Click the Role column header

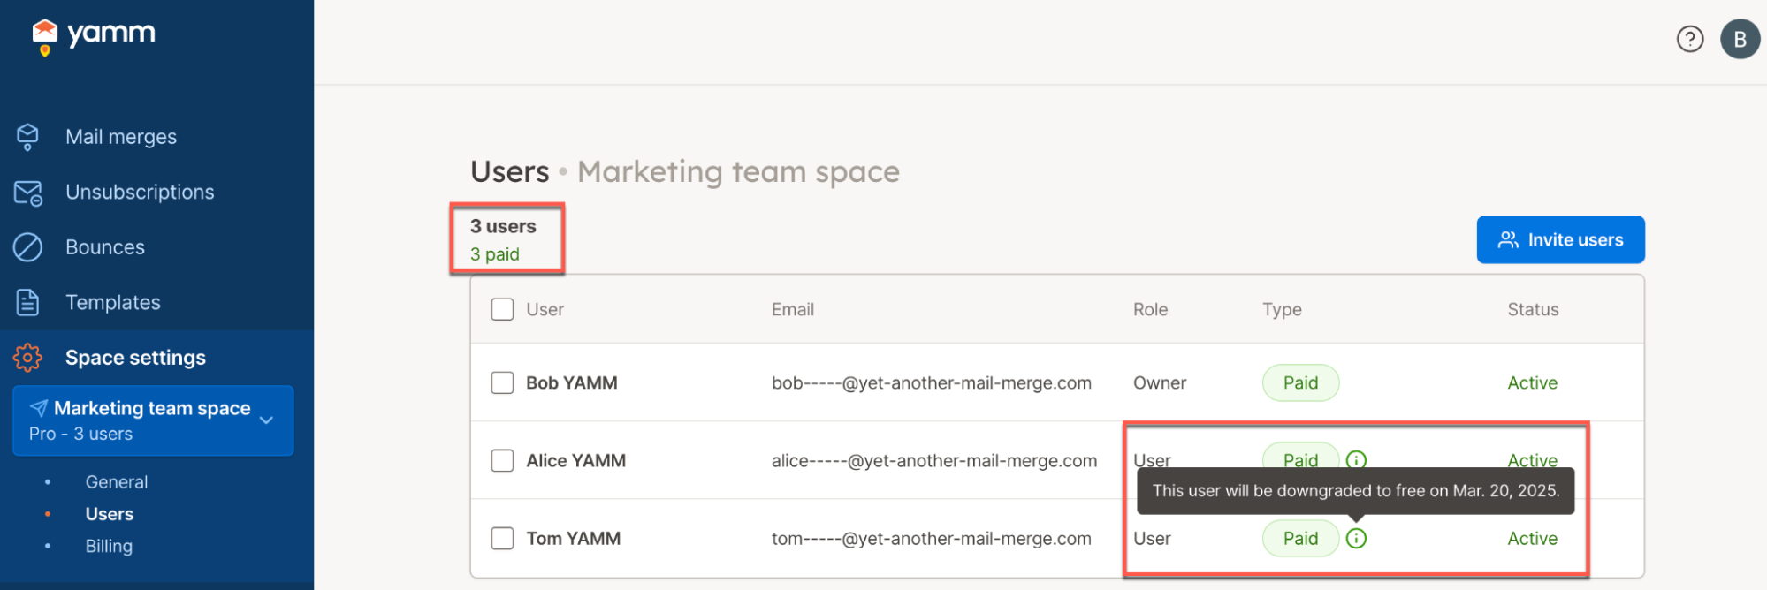click(1150, 309)
